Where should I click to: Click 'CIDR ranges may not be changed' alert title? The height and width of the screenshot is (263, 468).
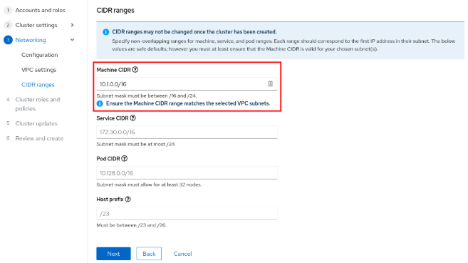(194, 31)
